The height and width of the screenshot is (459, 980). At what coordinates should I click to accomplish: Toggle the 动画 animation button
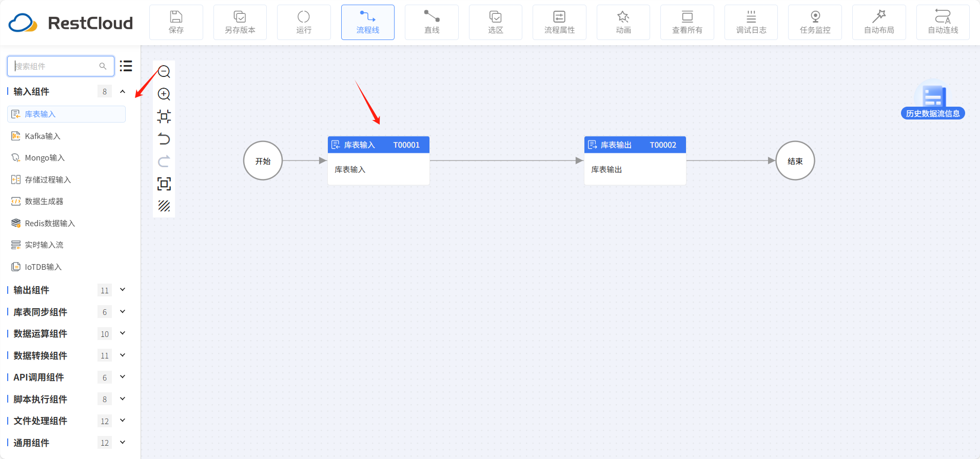coord(623,23)
